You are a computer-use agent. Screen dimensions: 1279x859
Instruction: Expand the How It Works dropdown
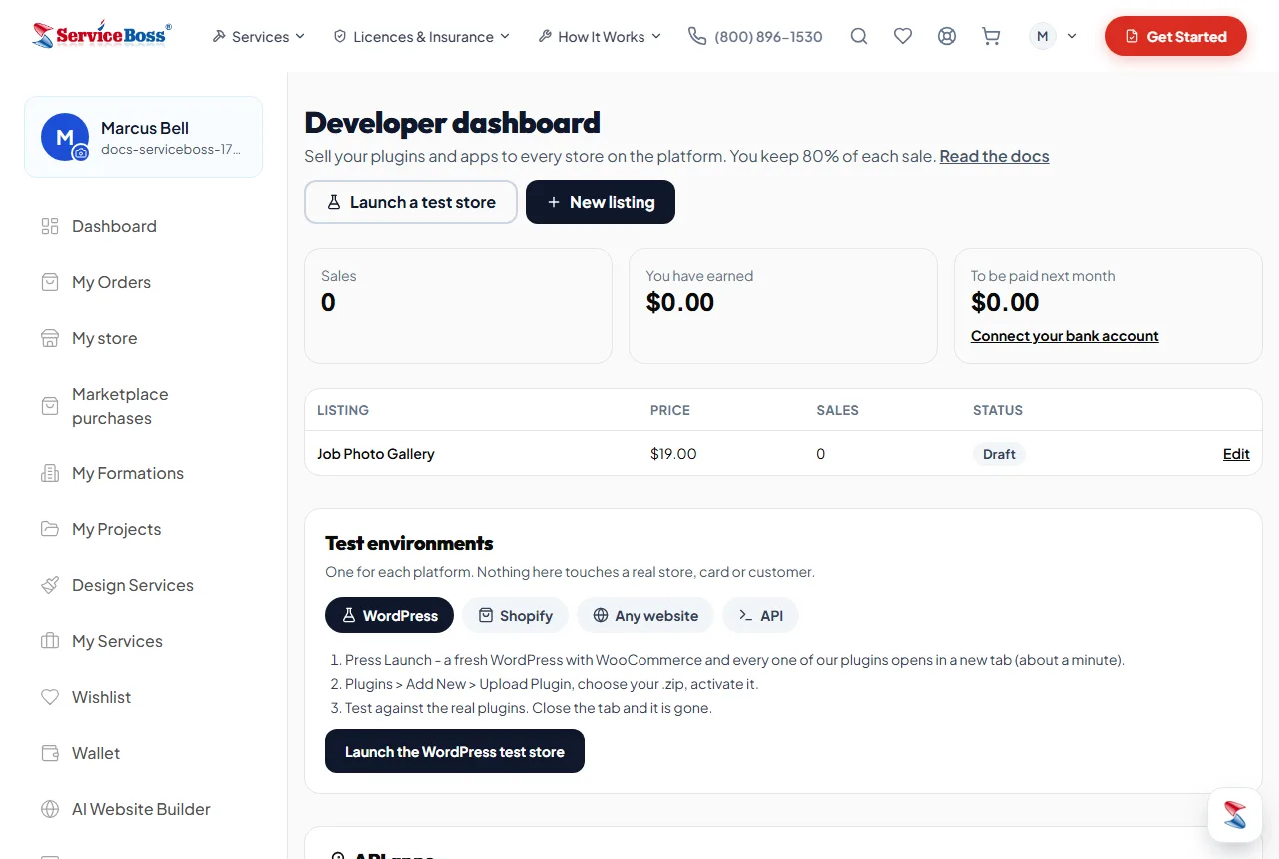(x=600, y=36)
